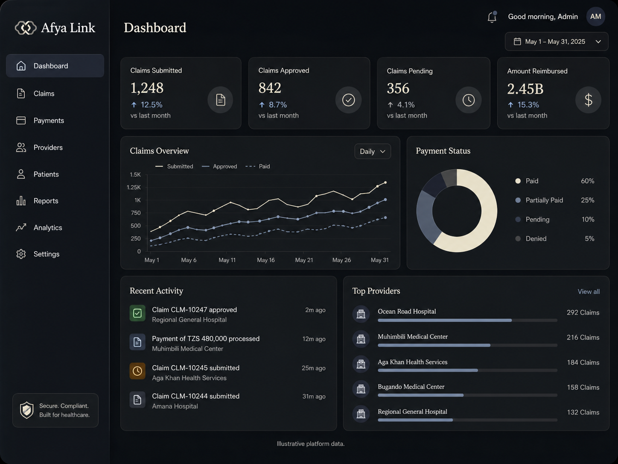Click the 184 Claims count
This screenshot has height=464, width=618.
tap(583, 362)
